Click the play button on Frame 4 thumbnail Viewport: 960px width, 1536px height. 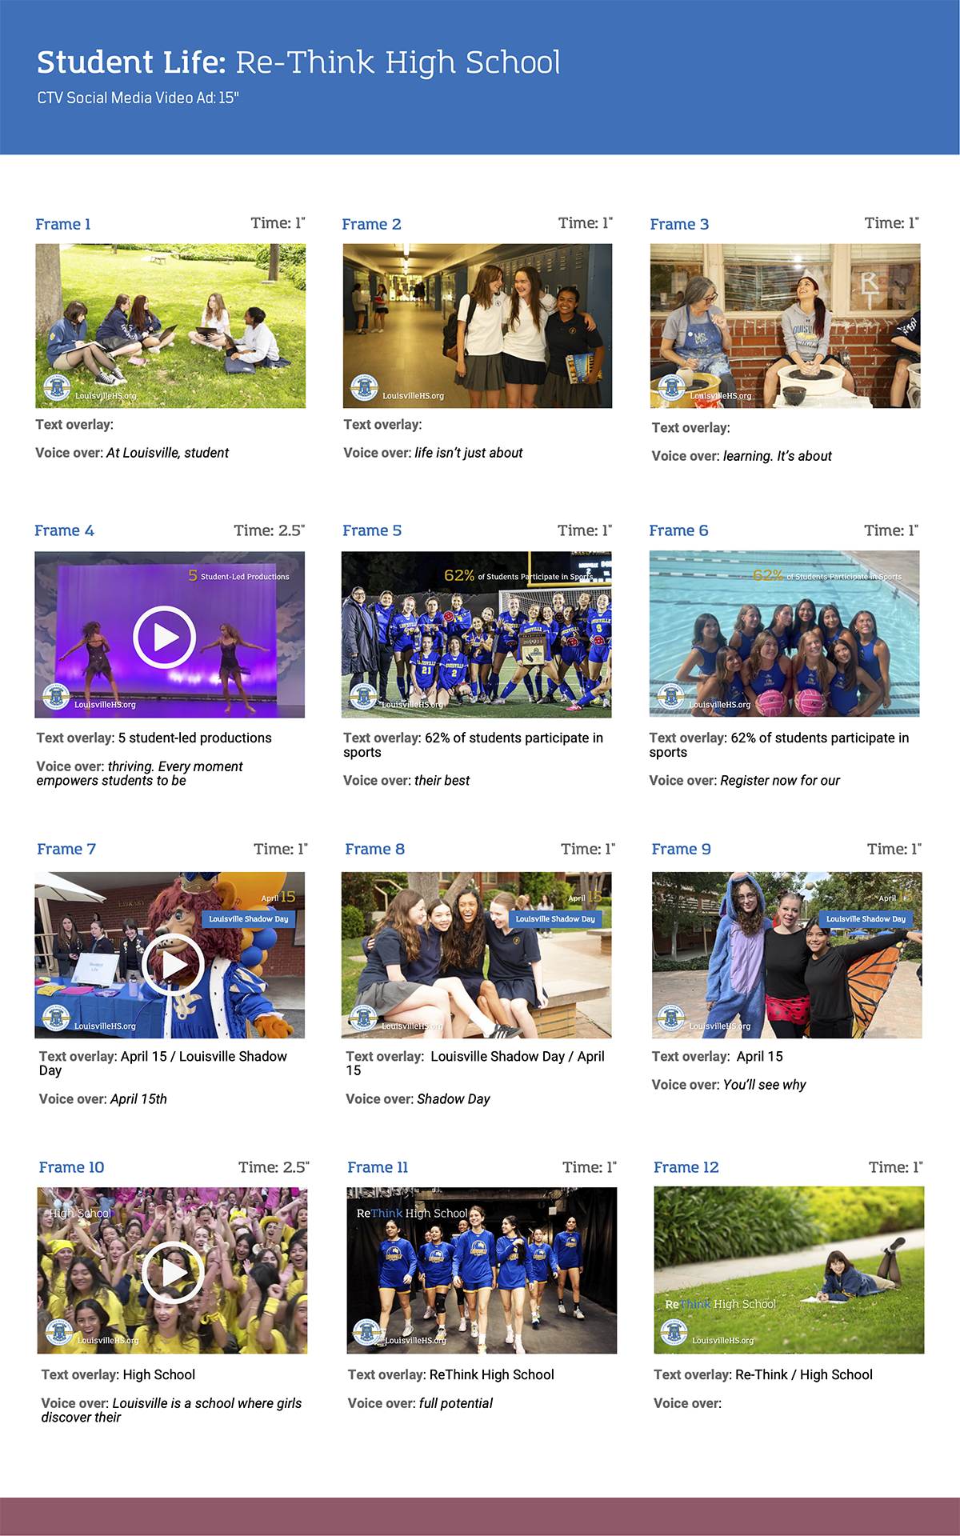(164, 637)
